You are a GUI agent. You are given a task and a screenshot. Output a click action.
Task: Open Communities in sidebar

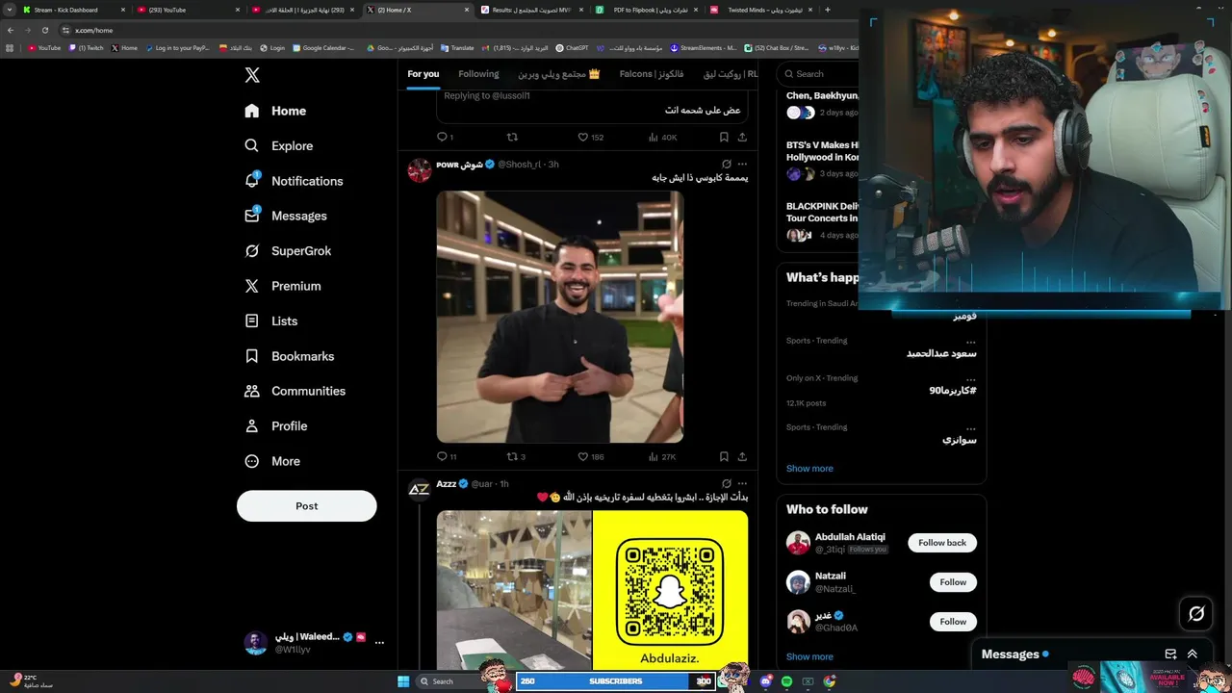[295, 391]
